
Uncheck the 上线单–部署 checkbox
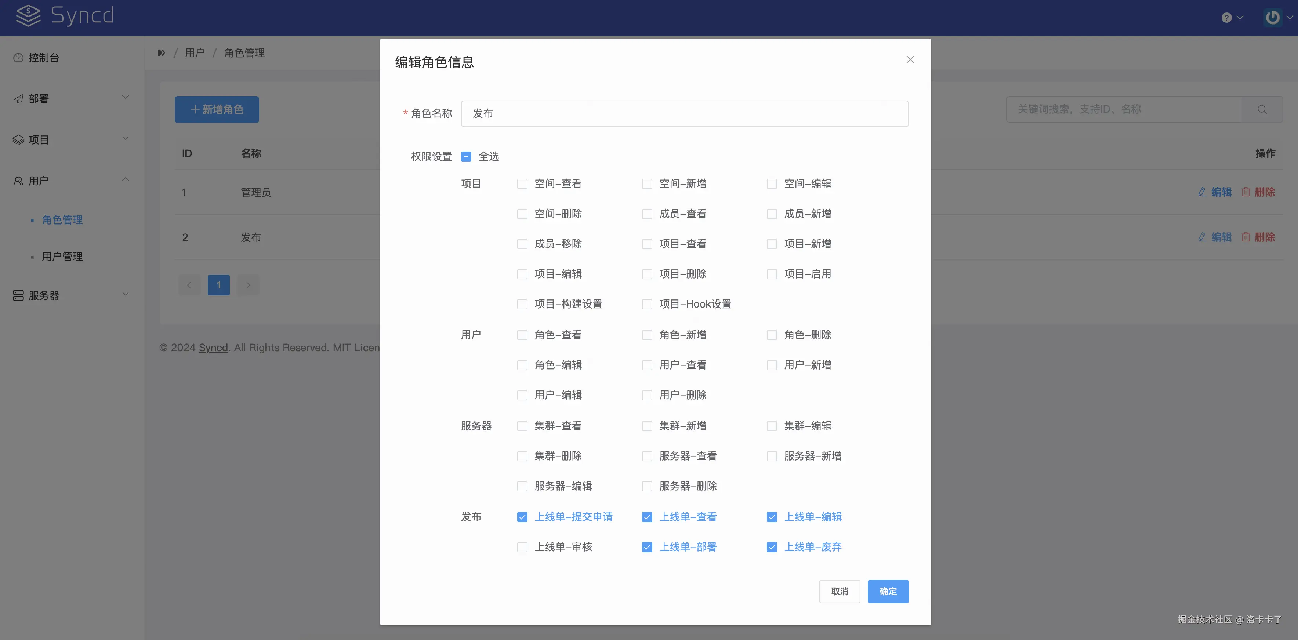click(647, 547)
